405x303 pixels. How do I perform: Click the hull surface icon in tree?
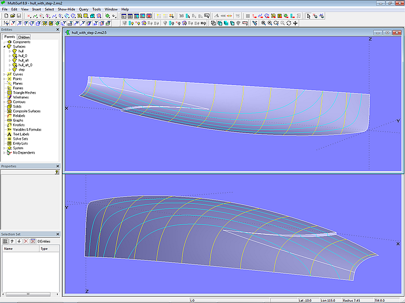pos(14,51)
